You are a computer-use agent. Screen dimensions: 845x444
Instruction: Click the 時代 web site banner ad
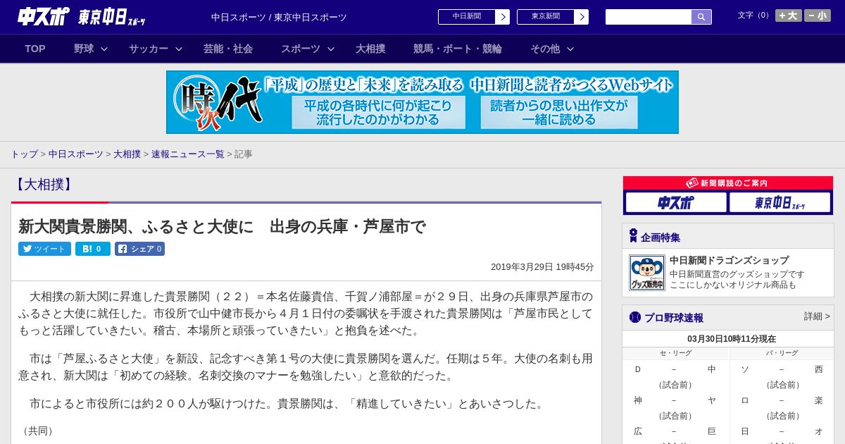[423, 102]
